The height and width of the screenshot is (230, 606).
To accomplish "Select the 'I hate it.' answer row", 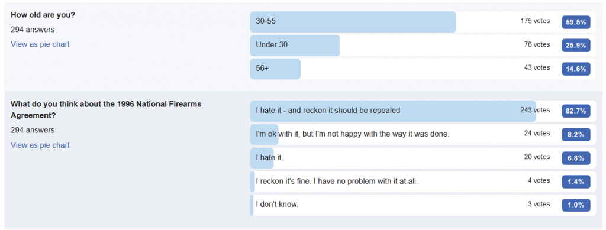I will coord(423,158).
